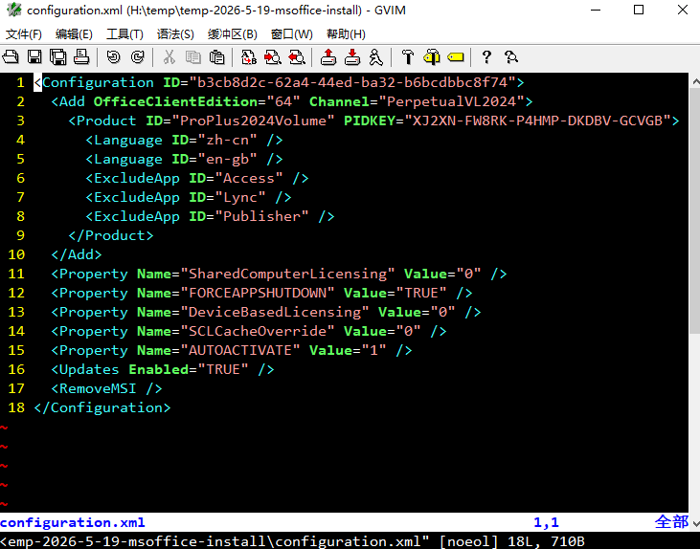Click the <RemoveMSI /> tag

click(106, 389)
